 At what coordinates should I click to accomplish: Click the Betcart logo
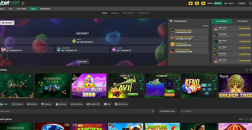(10, 3)
